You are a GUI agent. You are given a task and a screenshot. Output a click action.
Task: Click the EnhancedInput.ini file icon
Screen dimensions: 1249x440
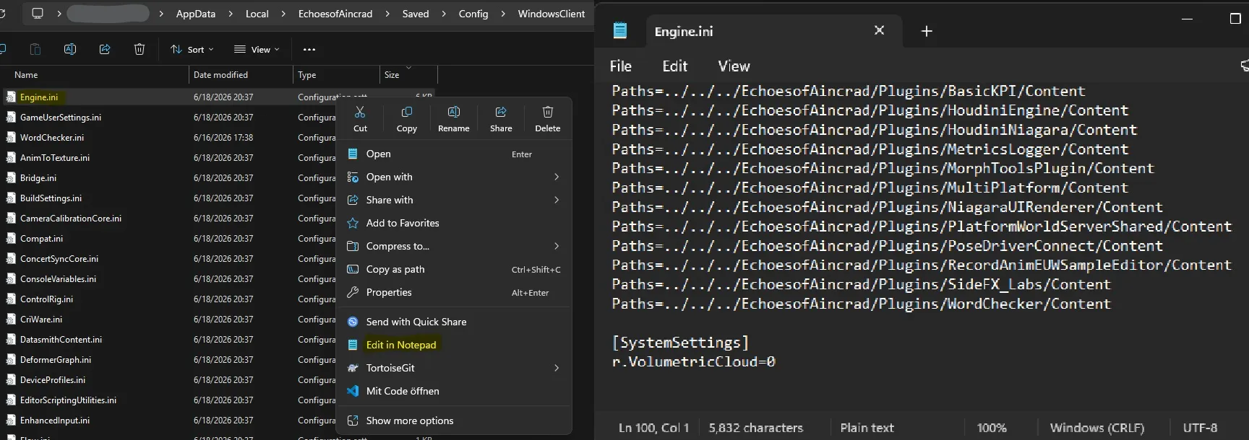click(x=11, y=420)
